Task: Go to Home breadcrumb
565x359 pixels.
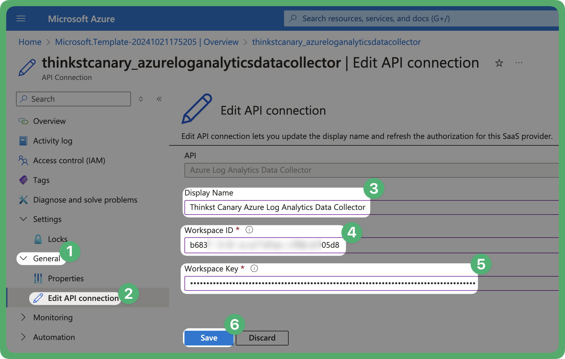Action: coord(30,42)
